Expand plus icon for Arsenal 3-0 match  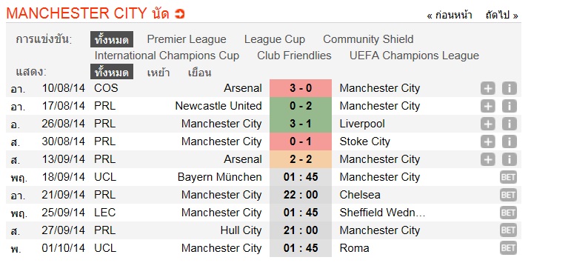coord(487,88)
